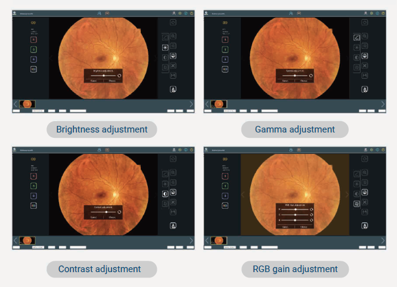Click the save disk icon in RGB gain panel

tap(365, 212)
